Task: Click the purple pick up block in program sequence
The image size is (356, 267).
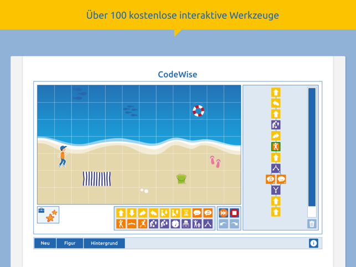Action: (x=276, y=125)
